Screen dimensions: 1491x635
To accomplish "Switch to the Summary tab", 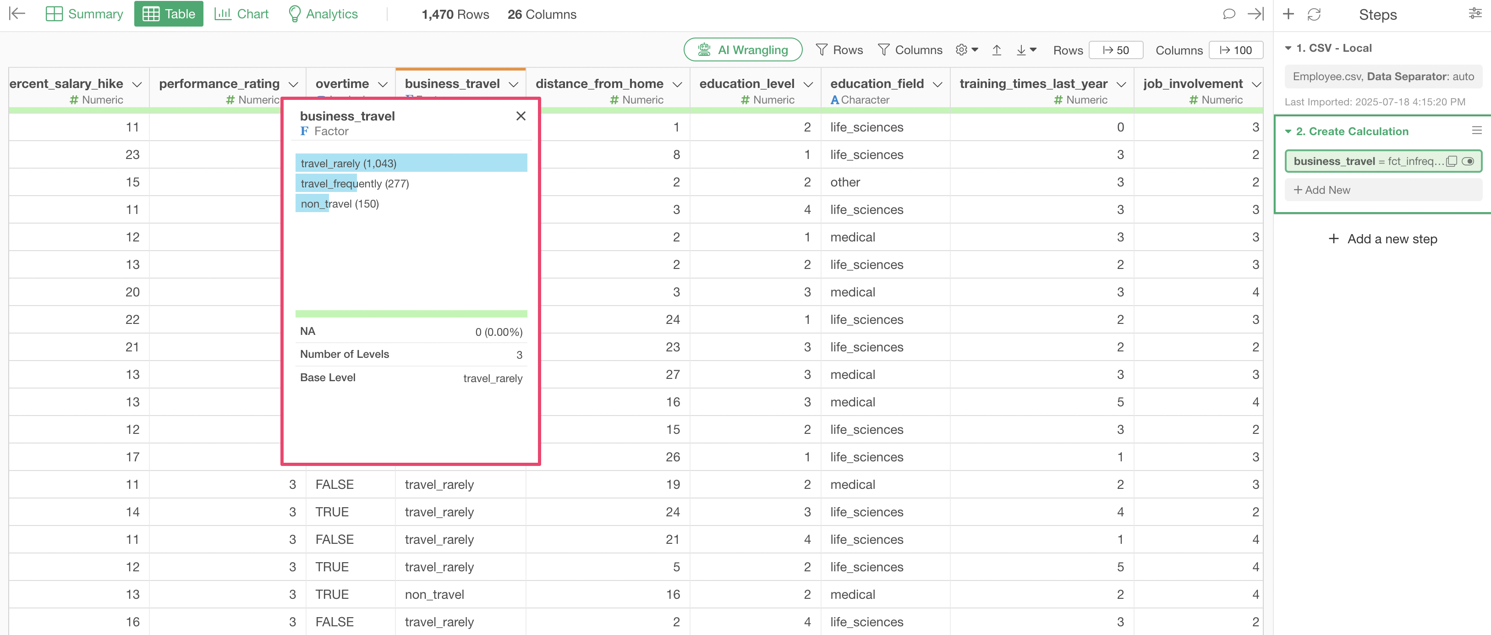I will tap(84, 14).
